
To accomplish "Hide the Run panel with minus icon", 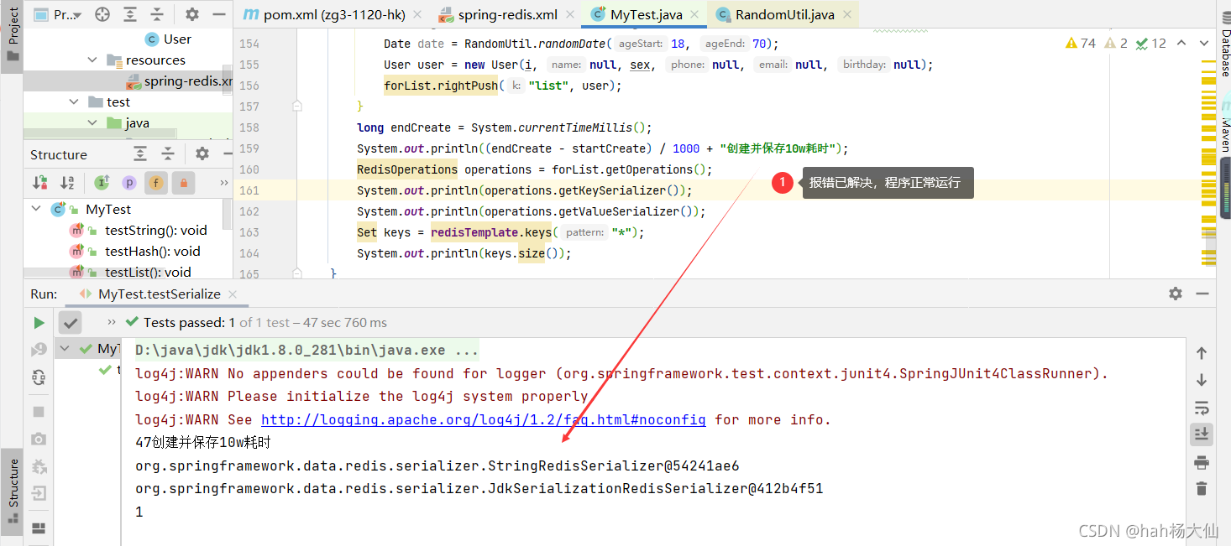I will tap(1203, 294).
